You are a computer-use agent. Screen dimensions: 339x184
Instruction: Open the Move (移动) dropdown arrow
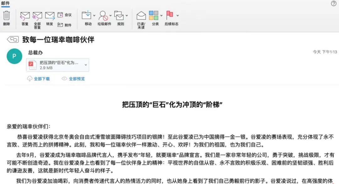tap(94, 16)
